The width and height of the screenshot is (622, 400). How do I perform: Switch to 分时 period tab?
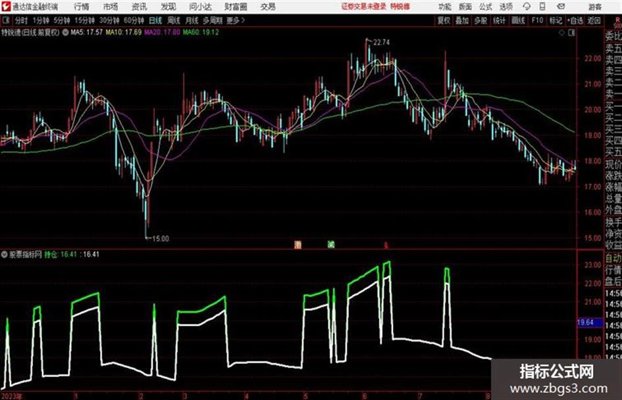pyautogui.click(x=22, y=20)
